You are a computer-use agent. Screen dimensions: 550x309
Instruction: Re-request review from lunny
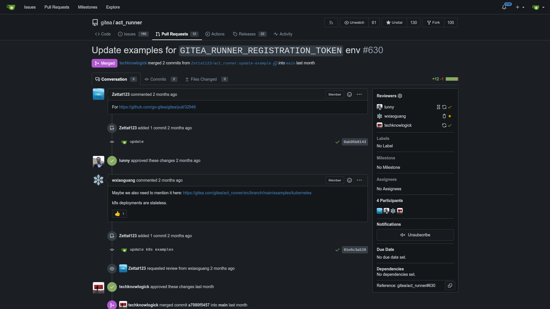[x=444, y=107]
